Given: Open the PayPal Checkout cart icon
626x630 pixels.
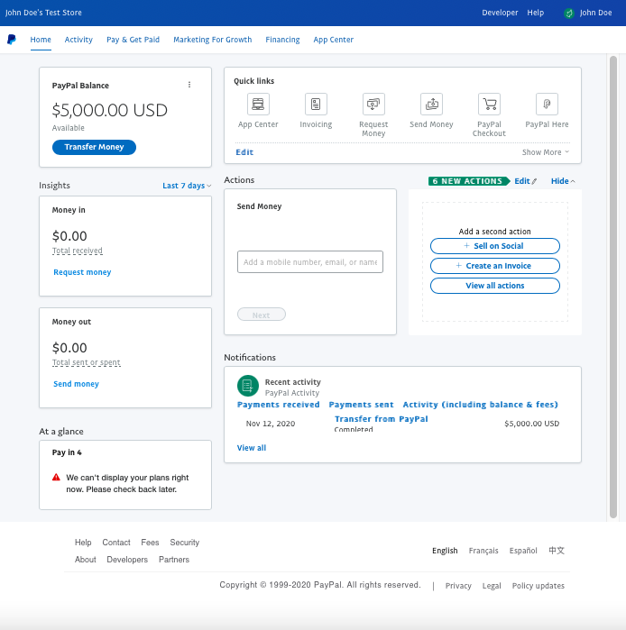Looking at the screenshot, I should 489,104.
